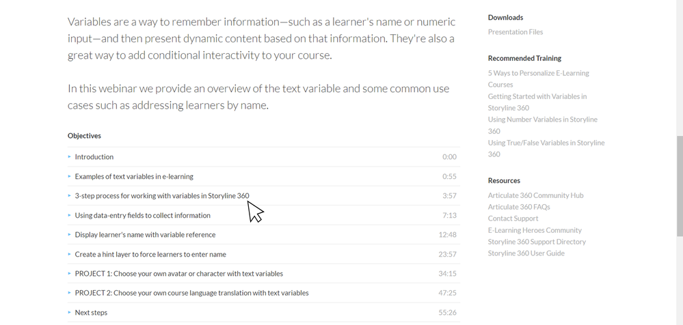Open Using Number Variables in Storyline 360
This screenshot has width=683, height=325.
click(x=542, y=119)
